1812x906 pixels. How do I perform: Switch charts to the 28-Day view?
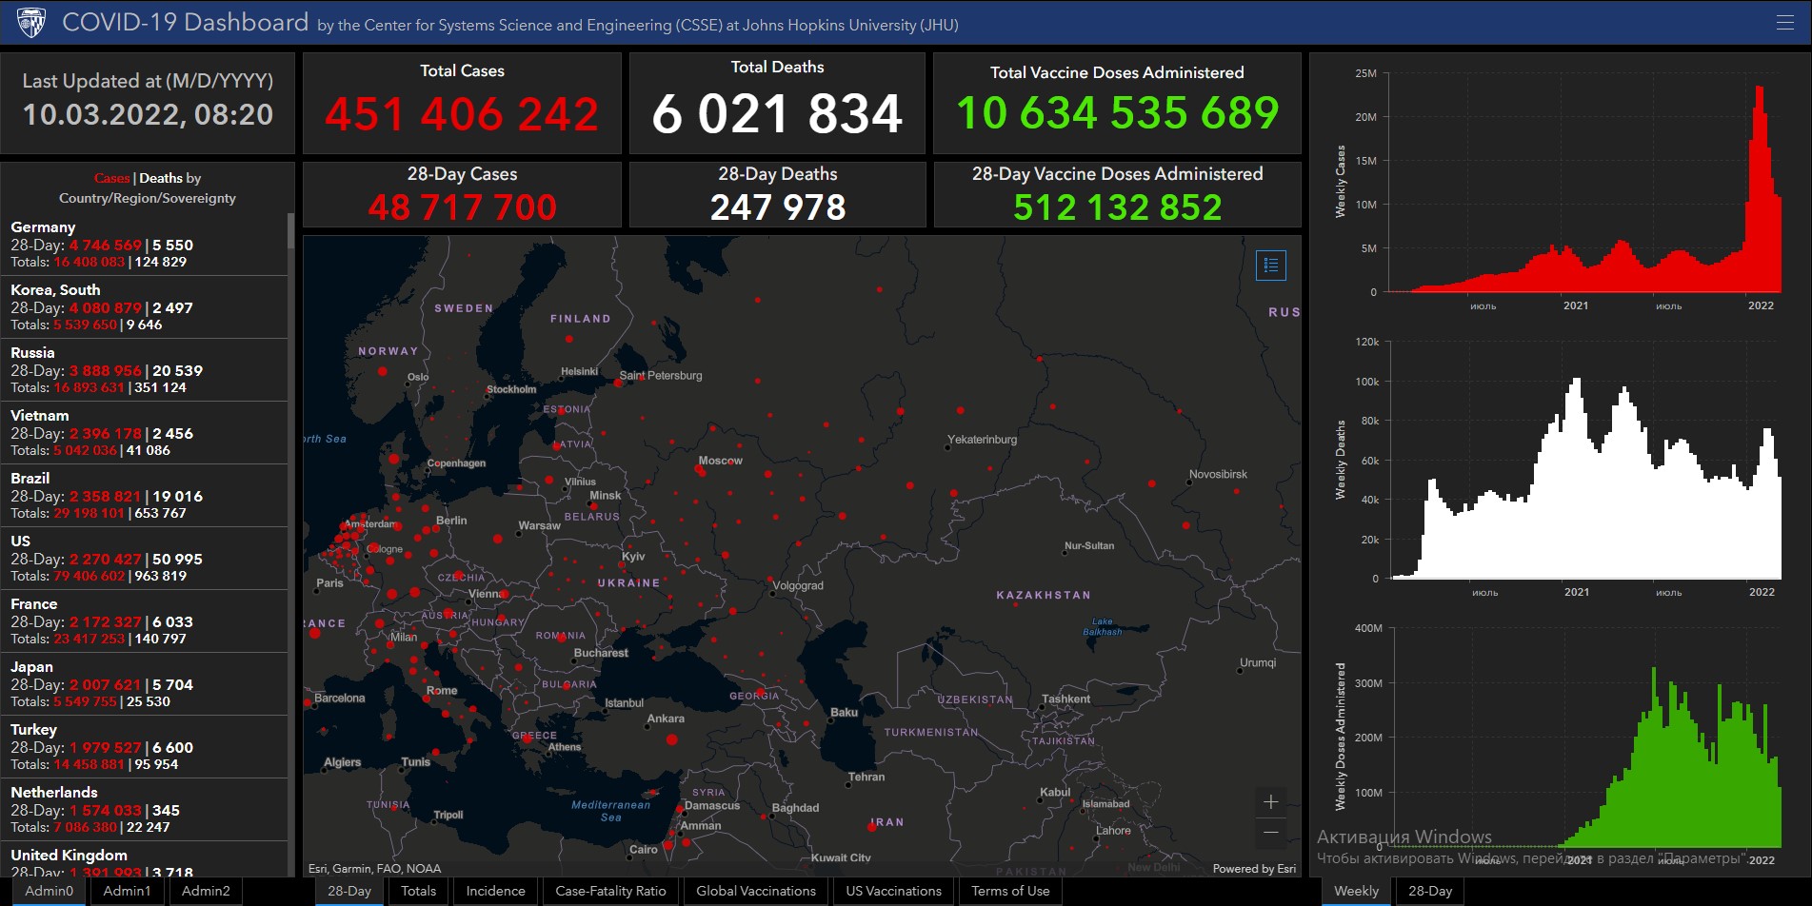[x=1430, y=891]
